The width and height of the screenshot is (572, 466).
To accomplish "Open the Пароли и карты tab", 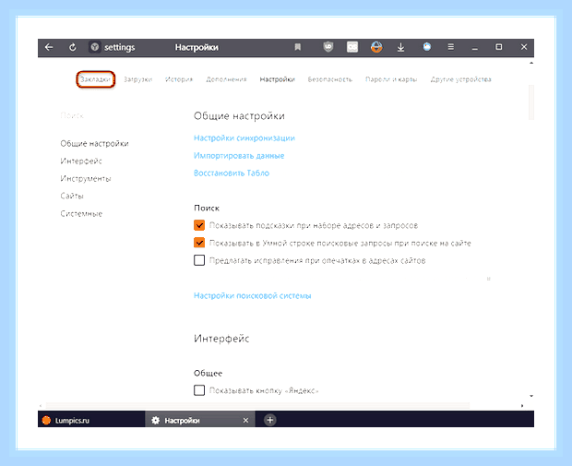I will (391, 79).
